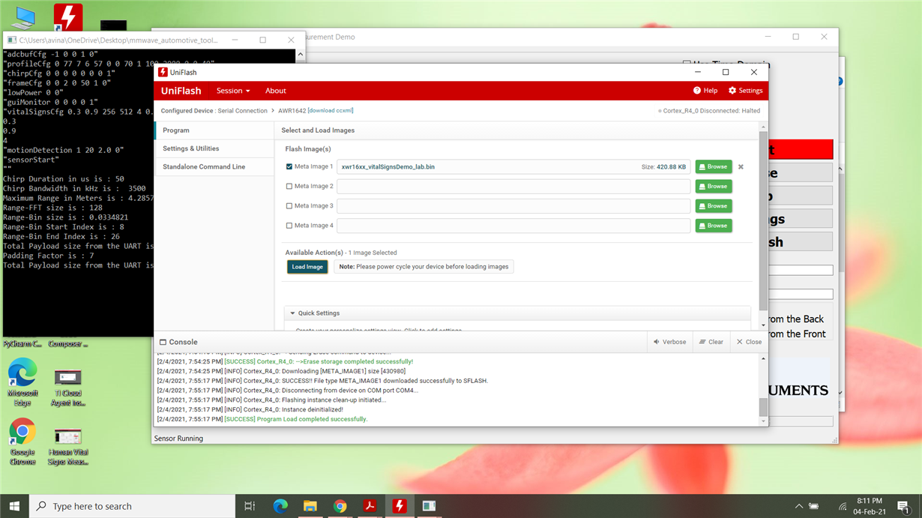Click the UniFlash logo in red bar
The width and height of the screenshot is (922, 518).
tap(181, 91)
